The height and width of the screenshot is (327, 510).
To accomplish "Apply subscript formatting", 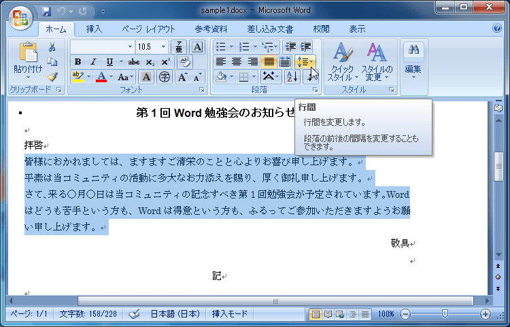I will [x=150, y=62].
